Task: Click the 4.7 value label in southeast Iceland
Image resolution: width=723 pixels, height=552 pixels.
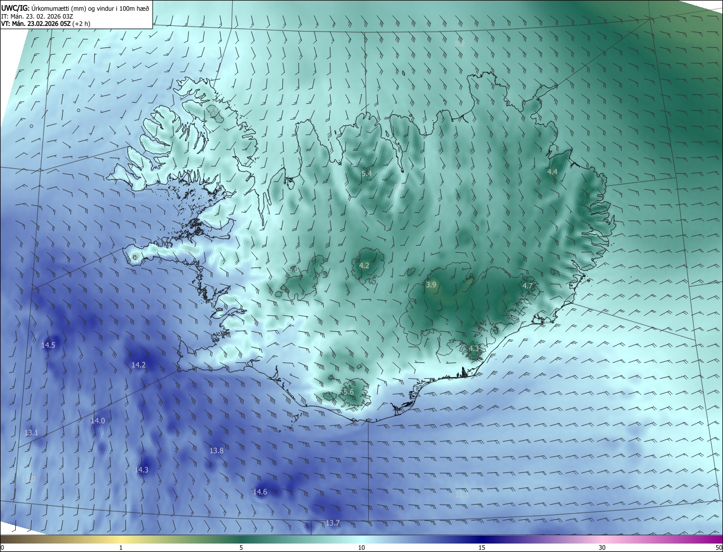Action: click(x=528, y=286)
